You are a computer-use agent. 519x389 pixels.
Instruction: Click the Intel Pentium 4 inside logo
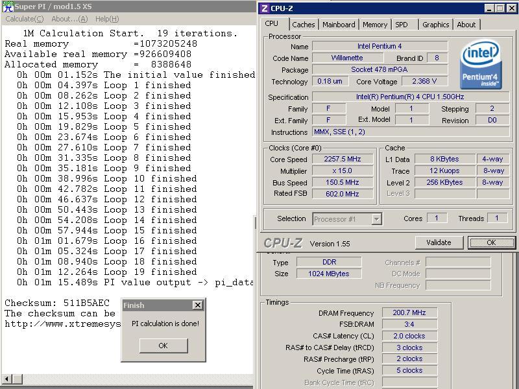(x=481, y=65)
